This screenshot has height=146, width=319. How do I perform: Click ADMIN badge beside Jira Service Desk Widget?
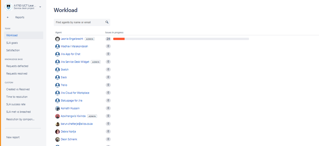point(96,62)
